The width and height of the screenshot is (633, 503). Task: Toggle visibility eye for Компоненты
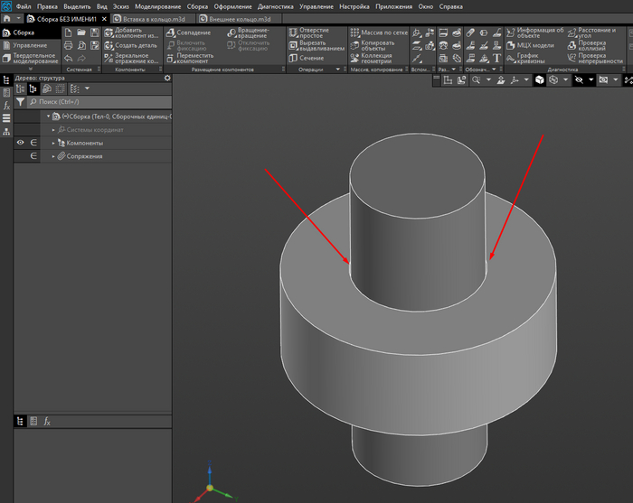click(20, 143)
